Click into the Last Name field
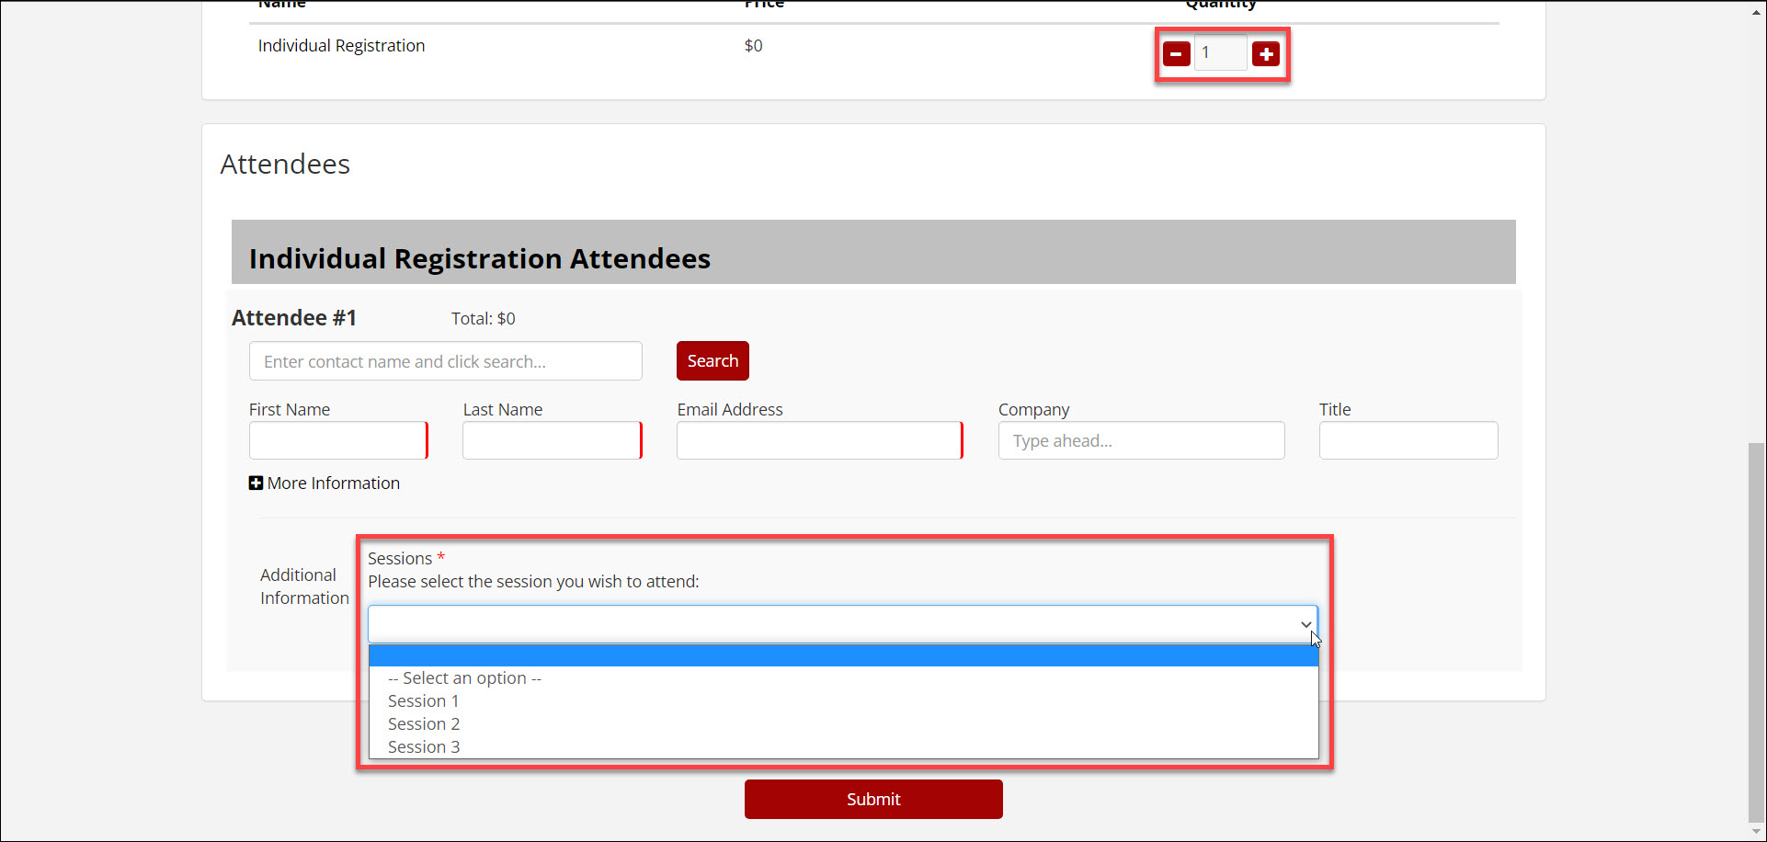 (x=552, y=441)
